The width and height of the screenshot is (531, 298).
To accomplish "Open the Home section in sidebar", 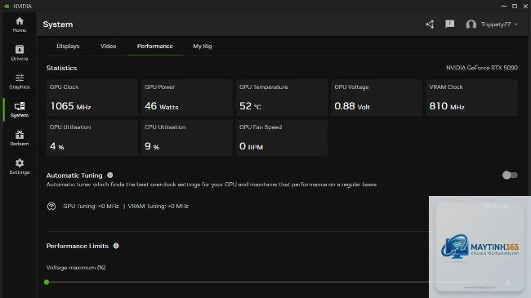I will (20, 24).
